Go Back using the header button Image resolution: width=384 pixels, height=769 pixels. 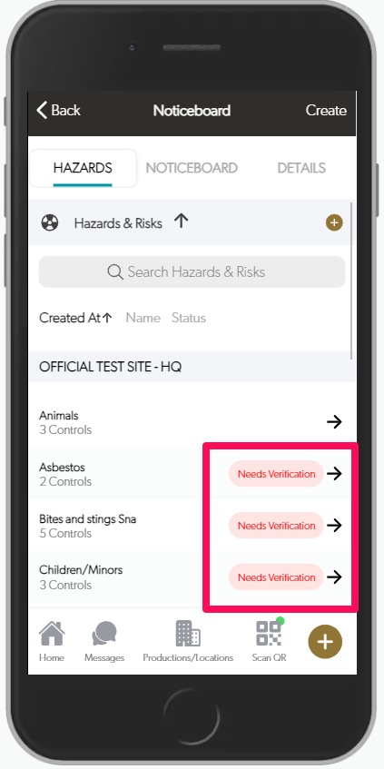58,111
